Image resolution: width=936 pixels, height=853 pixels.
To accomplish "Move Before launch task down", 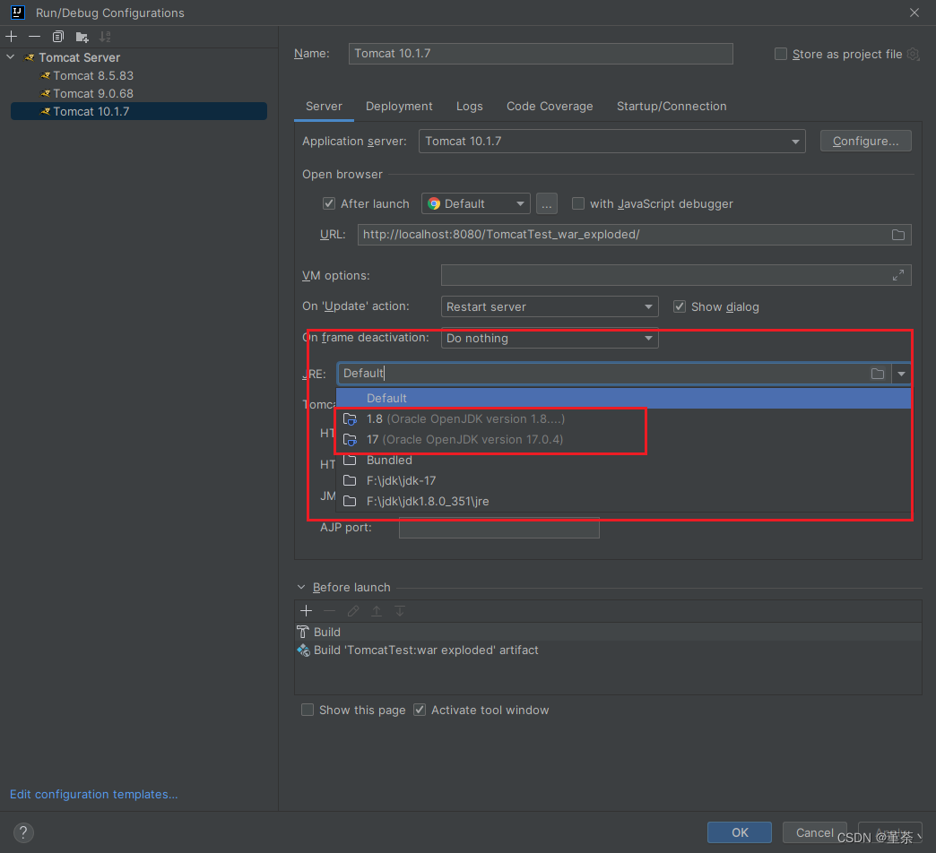I will point(400,611).
